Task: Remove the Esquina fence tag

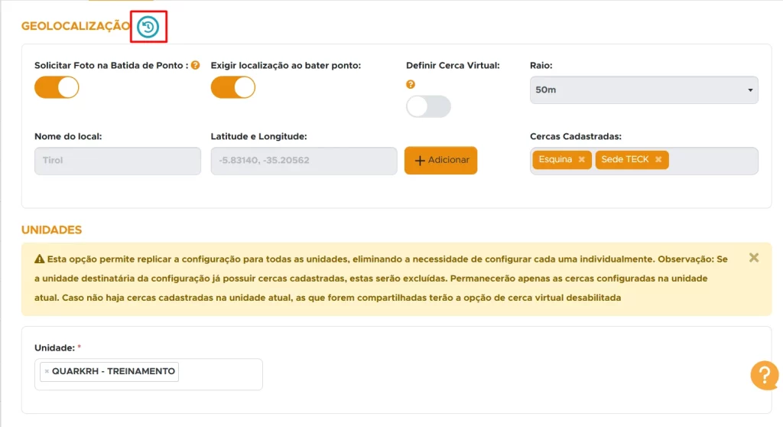Action: pos(582,160)
